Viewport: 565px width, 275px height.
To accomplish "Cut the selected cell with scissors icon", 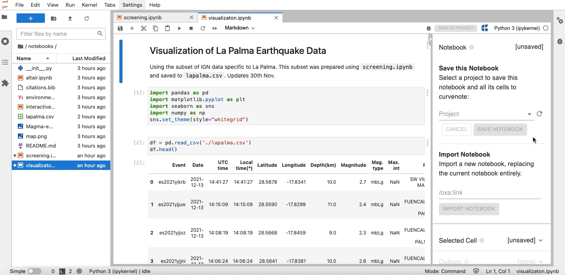I will [x=144, y=28].
